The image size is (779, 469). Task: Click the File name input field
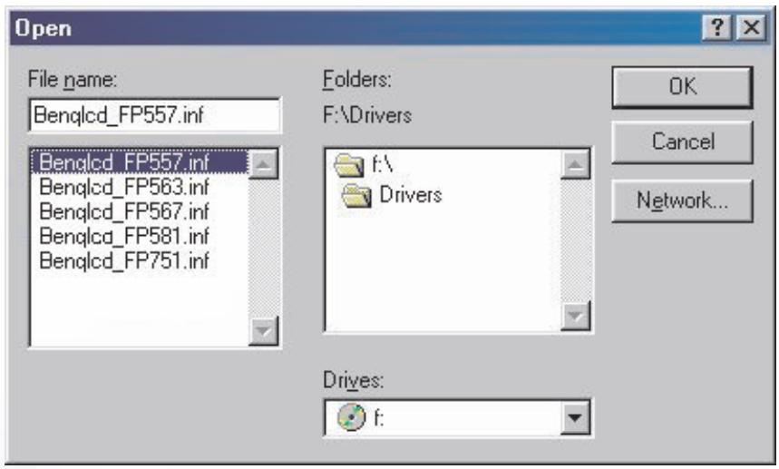click(x=154, y=115)
